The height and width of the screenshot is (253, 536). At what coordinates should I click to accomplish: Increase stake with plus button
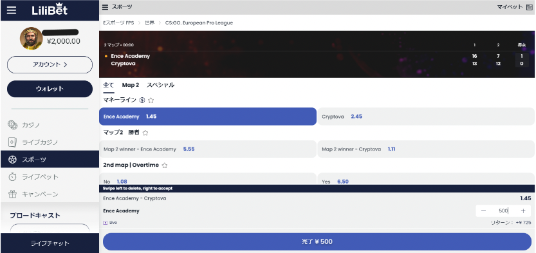(x=523, y=211)
